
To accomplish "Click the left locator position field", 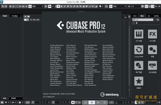I will pyautogui.click(x=42, y=102).
